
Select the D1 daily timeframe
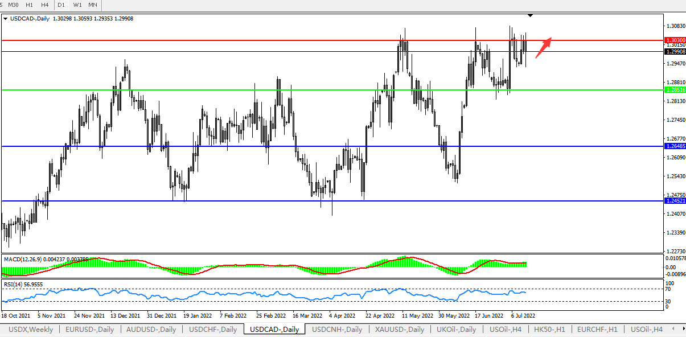[61, 5]
